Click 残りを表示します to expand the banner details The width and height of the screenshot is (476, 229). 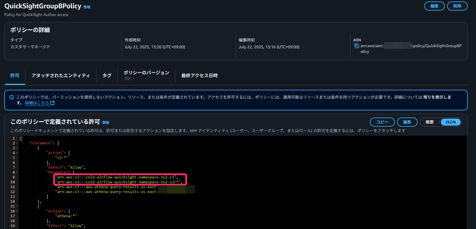click(x=437, y=97)
